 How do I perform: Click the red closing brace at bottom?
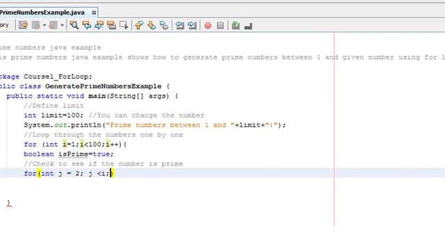click(9, 203)
